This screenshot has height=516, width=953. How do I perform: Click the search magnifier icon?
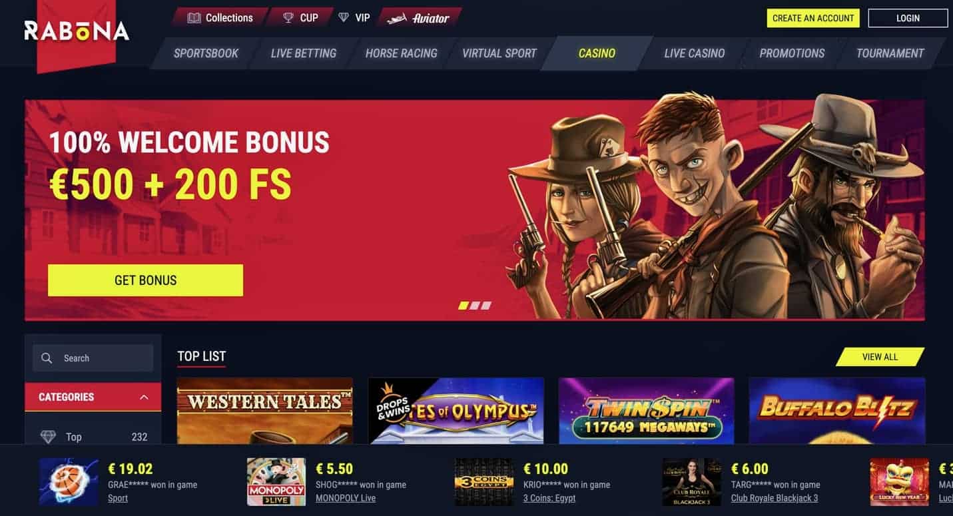[x=47, y=358]
